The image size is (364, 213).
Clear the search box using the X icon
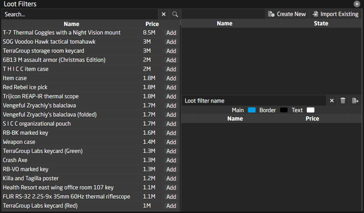click(164, 14)
